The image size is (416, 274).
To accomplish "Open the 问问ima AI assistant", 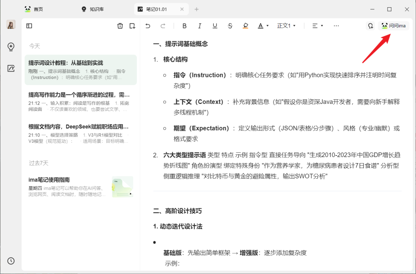I will (x=394, y=25).
